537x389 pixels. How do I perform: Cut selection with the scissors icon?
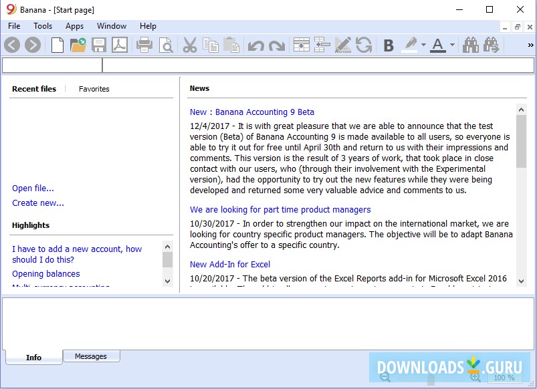pyautogui.click(x=190, y=45)
